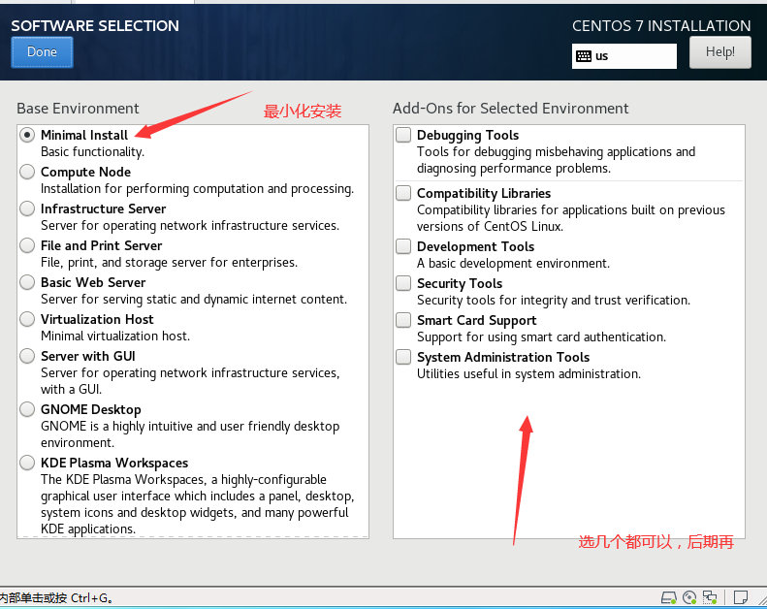Click 'Minimal virtualization host.' description
Screen dimensions: 767x609
(x=115, y=337)
